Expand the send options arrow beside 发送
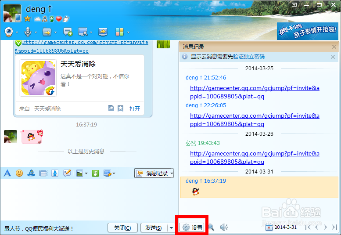Screen dimensions: 341x235 click(171, 228)
